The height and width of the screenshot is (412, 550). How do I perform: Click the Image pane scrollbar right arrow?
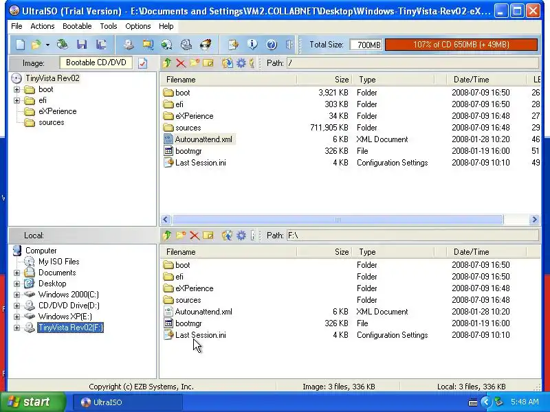click(534, 220)
